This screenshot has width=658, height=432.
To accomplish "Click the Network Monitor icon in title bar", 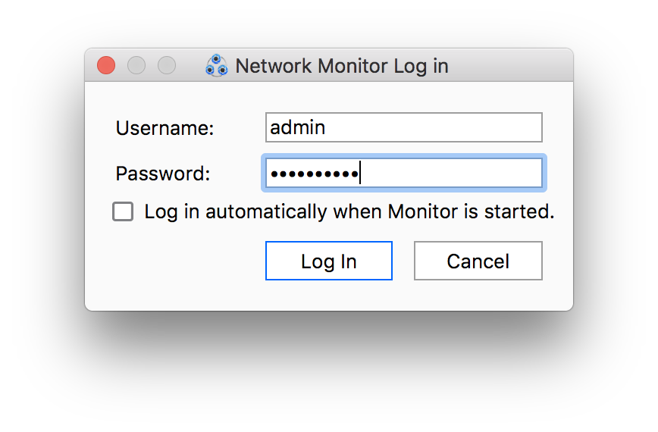I will tap(217, 66).
